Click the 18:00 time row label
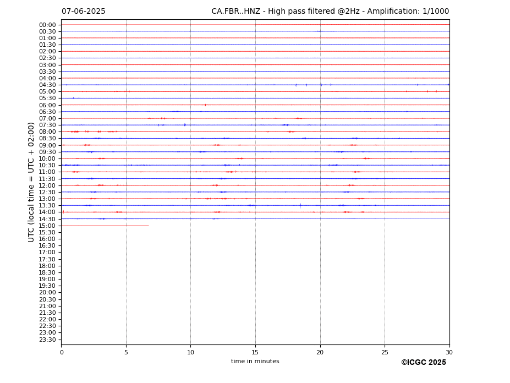Image resolution: width=510 pixels, height=383 pixels. pyautogui.click(x=47, y=266)
